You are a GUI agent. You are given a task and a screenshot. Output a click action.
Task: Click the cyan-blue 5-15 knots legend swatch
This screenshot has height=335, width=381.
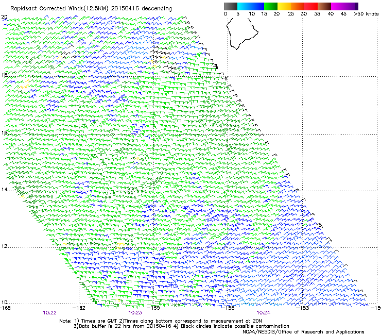coord(251,6)
